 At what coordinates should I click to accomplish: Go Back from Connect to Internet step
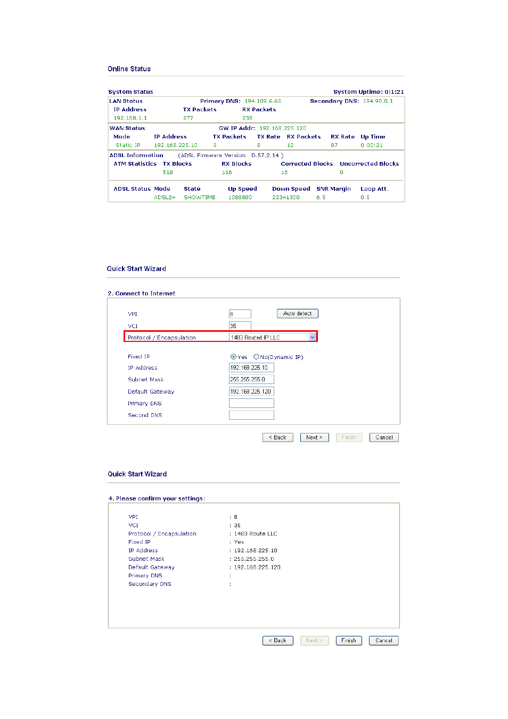pyautogui.click(x=277, y=437)
